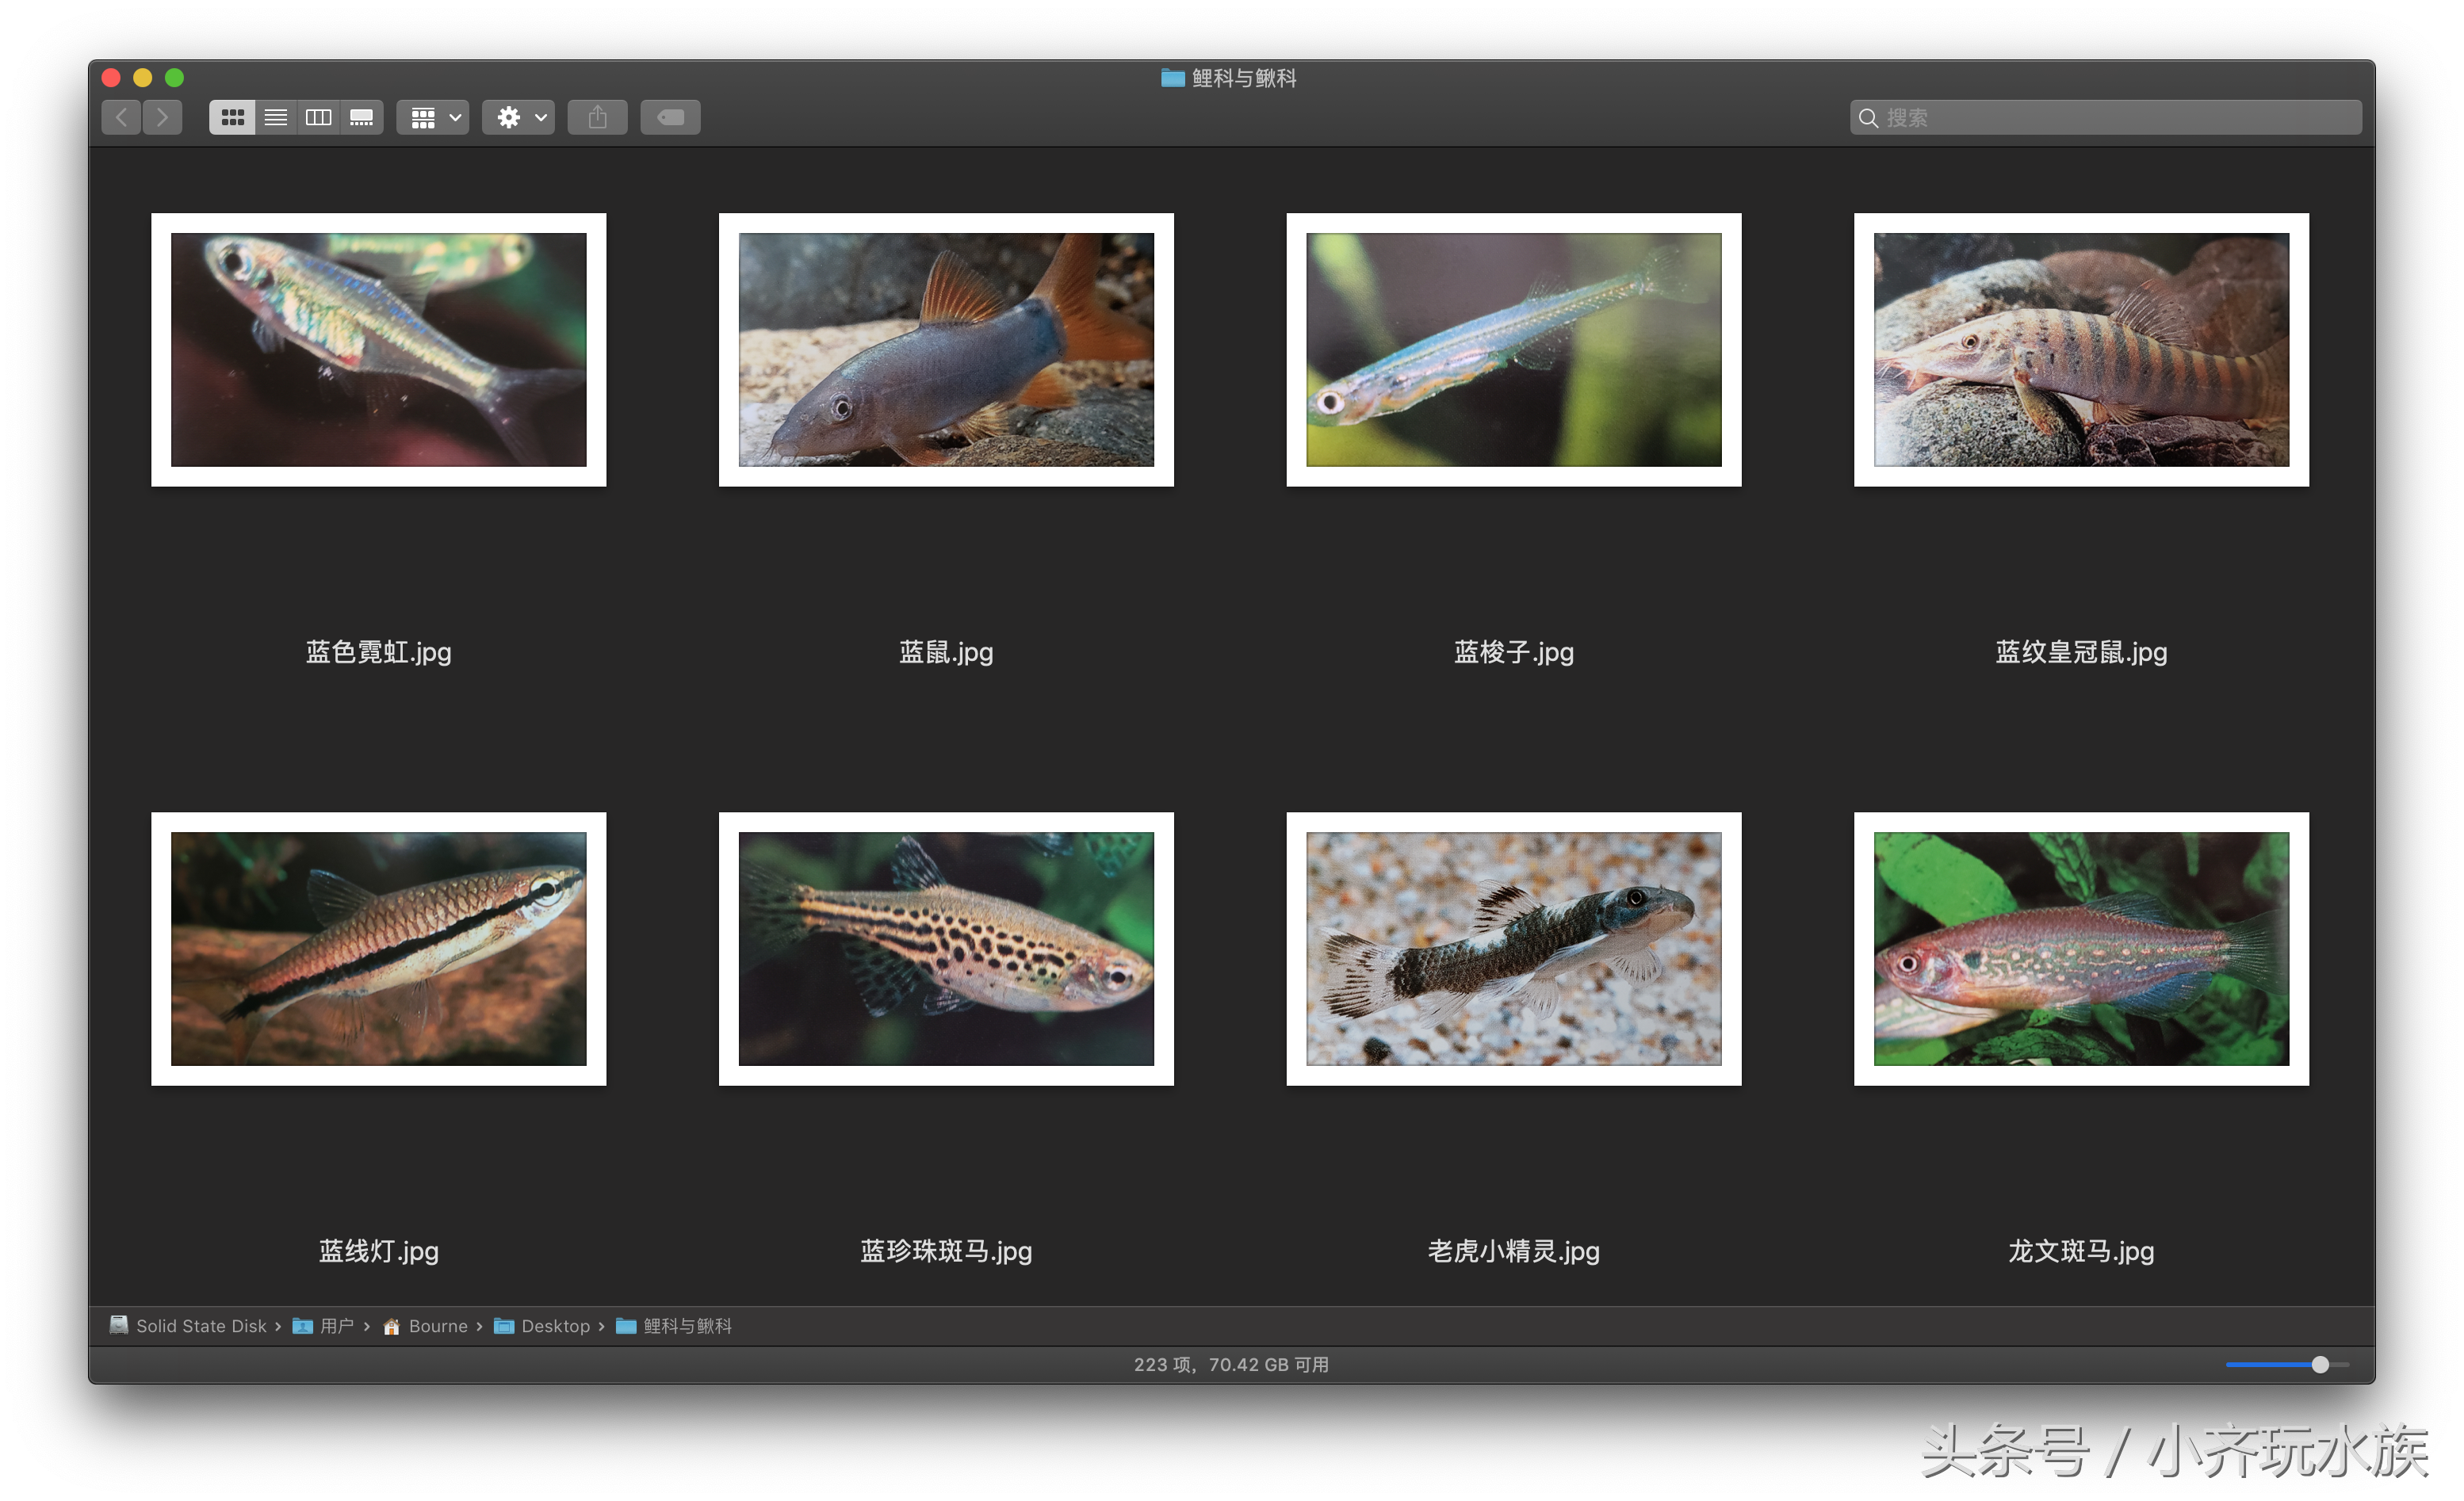
Task: Select the 龙文斑马.jpg thumbnail image
Action: [2081, 949]
